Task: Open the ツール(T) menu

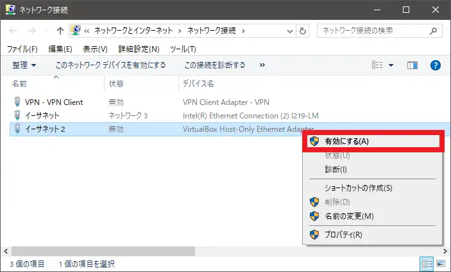Action: (x=183, y=49)
